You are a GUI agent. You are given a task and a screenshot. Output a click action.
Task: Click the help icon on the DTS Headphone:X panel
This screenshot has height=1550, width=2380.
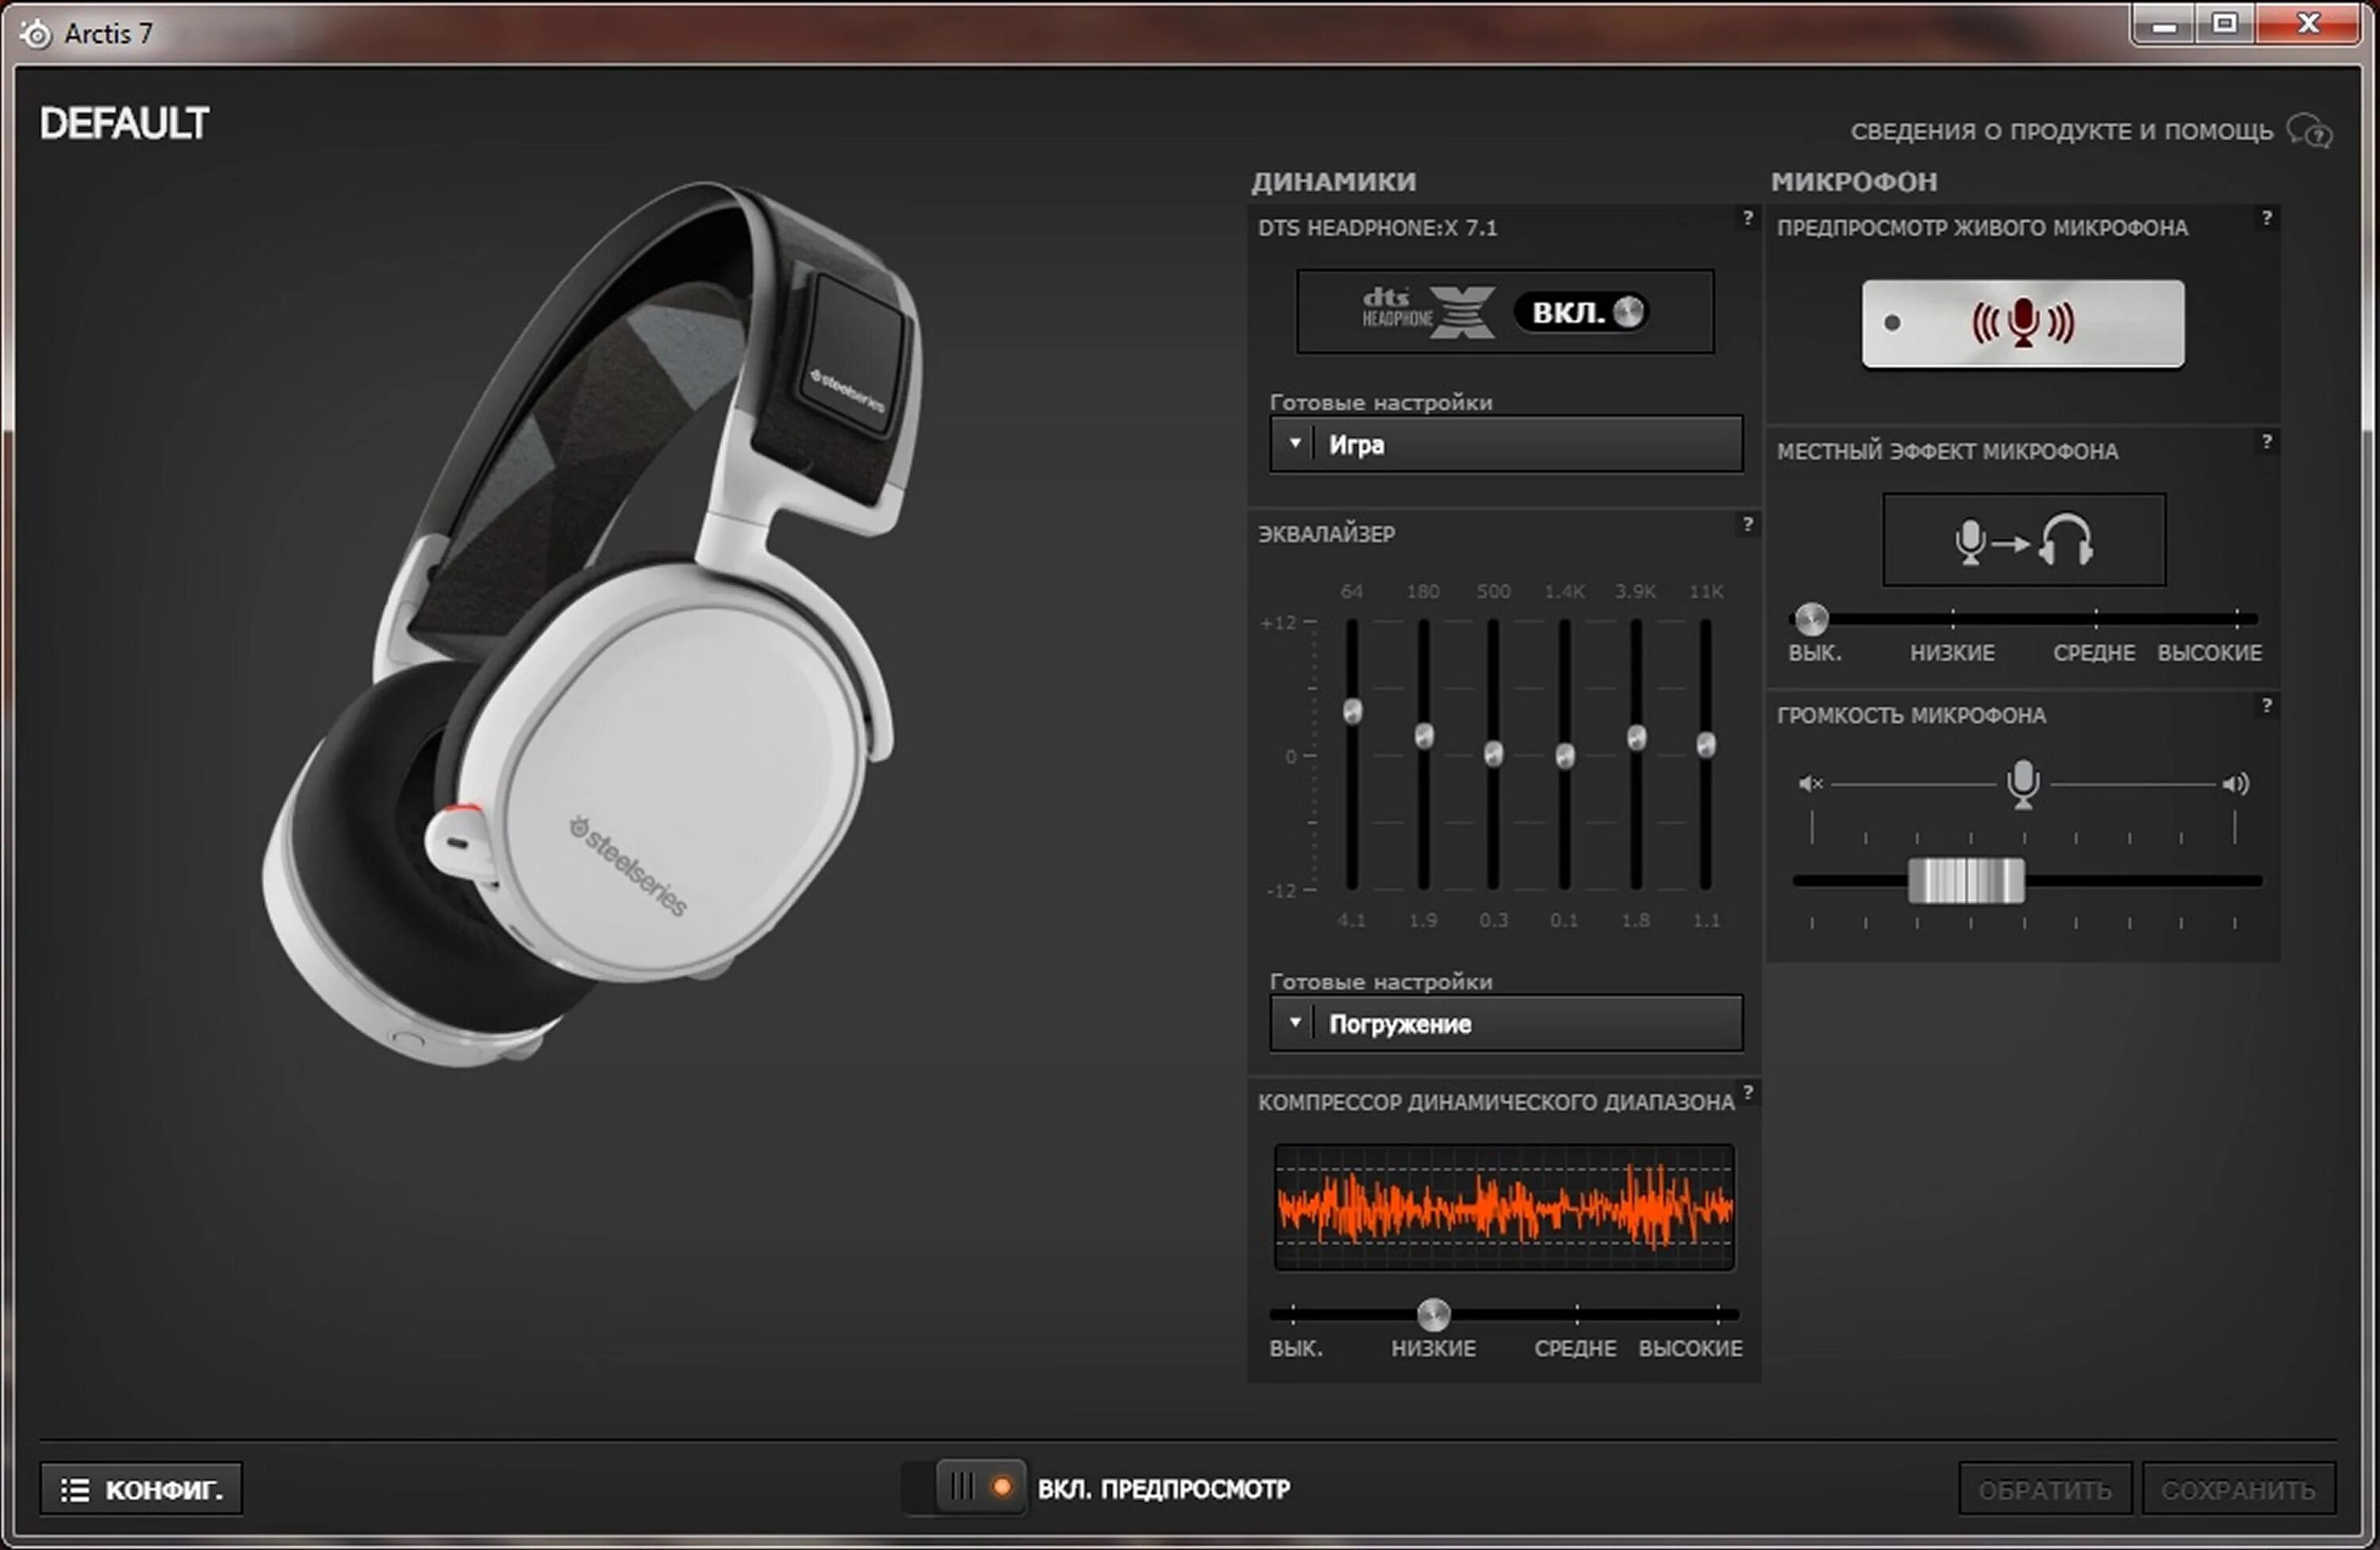point(1747,217)
